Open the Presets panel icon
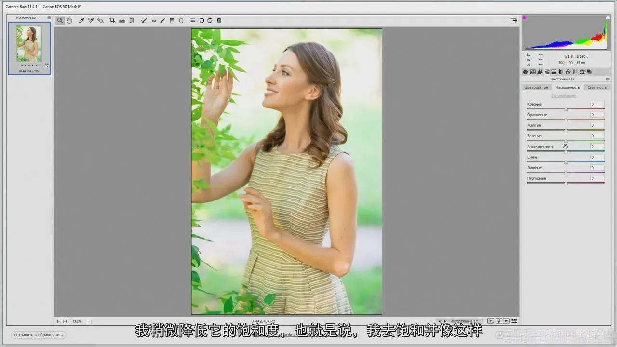This screenshot has height=347, width=617. click(x=582, y=72)
